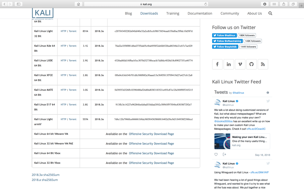Viewport: 304px width, 189px height.
Task: Click the Safari home icon
Action: 79,4
